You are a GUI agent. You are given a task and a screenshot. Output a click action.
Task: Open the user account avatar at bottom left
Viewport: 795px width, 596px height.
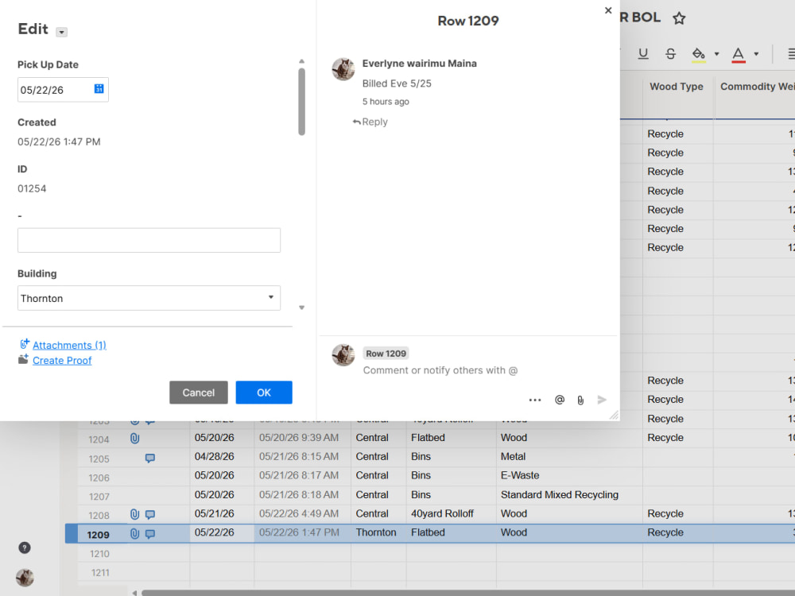tap(25, 577)
